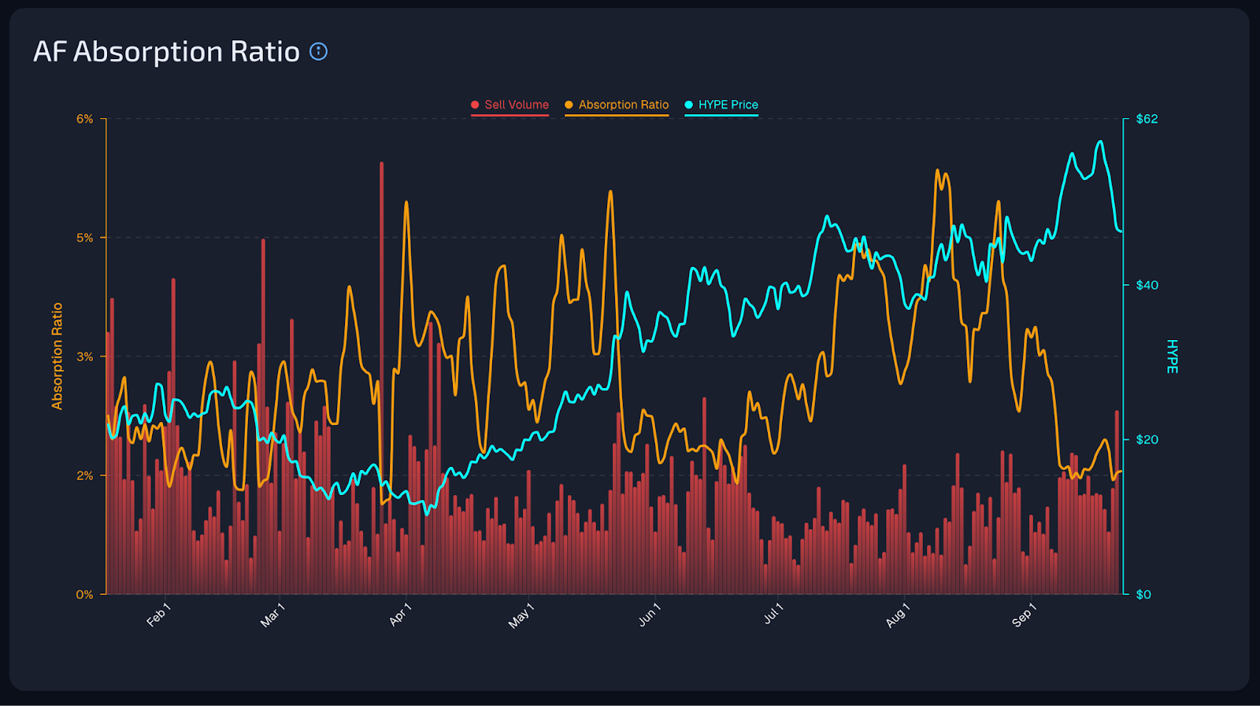Viewport: 1260px width, 706px height.
Task: Click the info icon beside AF Absorption Ratio
Action: tap(318, 52)
